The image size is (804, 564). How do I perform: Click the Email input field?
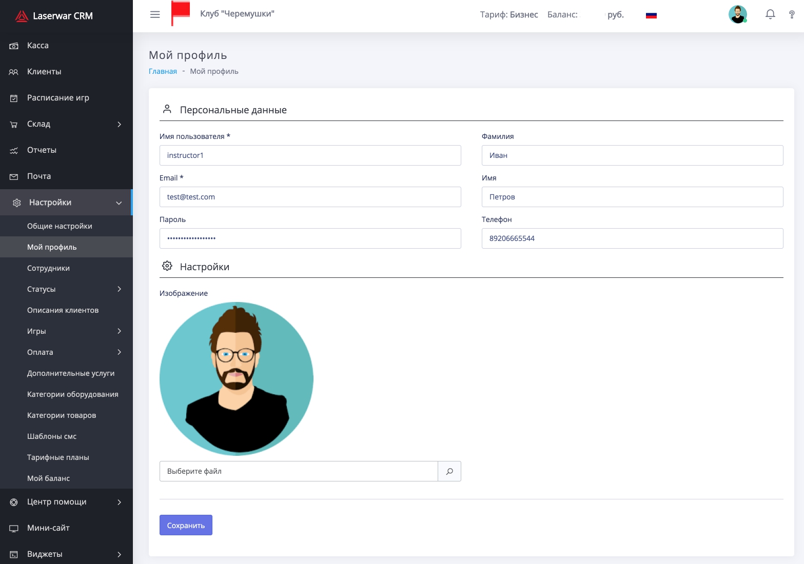pyautogui.click(x=310, y=197)
